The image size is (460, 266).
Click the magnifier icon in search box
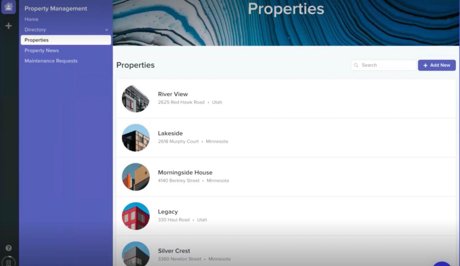(356, 65)
